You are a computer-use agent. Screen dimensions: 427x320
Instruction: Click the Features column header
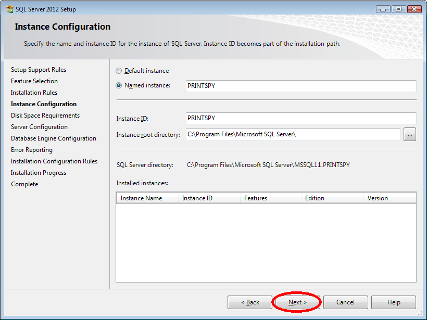pos(271,198)
